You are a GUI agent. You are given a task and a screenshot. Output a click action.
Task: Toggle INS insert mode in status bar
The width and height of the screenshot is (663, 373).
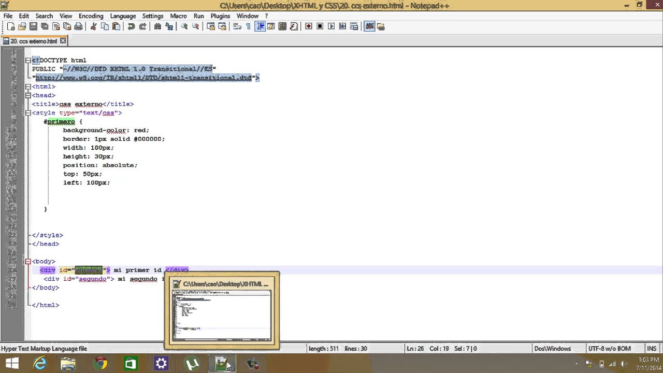tap(651, 349)
